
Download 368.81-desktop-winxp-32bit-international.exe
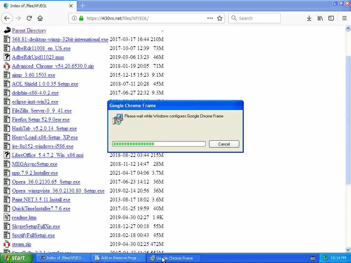click(x=60, y=39)
